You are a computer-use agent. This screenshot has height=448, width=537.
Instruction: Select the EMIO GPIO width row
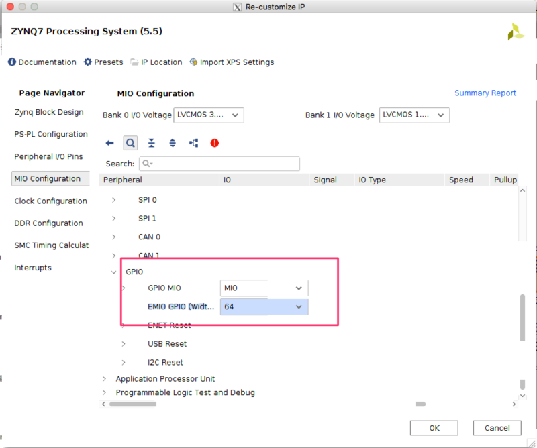tap(181, 306)
